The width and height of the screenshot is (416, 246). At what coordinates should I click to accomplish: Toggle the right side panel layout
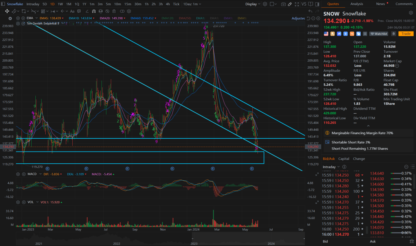[x=317, y=4]
